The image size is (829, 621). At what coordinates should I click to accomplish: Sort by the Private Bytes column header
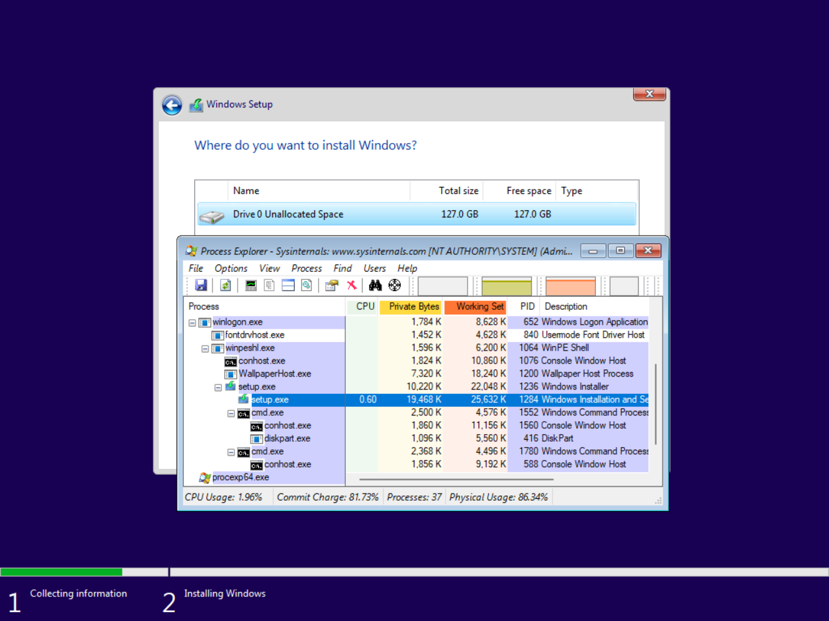414,307
